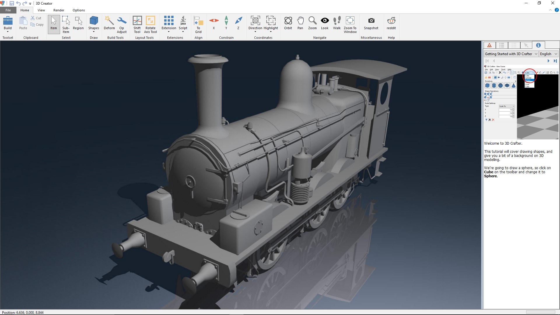Screen dimensions: 560x315
Task: Open the Deform tool
Action: coord(109,24)
